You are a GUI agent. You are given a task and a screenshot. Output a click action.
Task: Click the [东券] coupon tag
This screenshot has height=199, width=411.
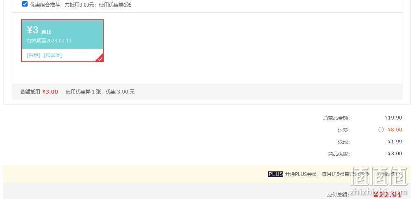point(33,55)
